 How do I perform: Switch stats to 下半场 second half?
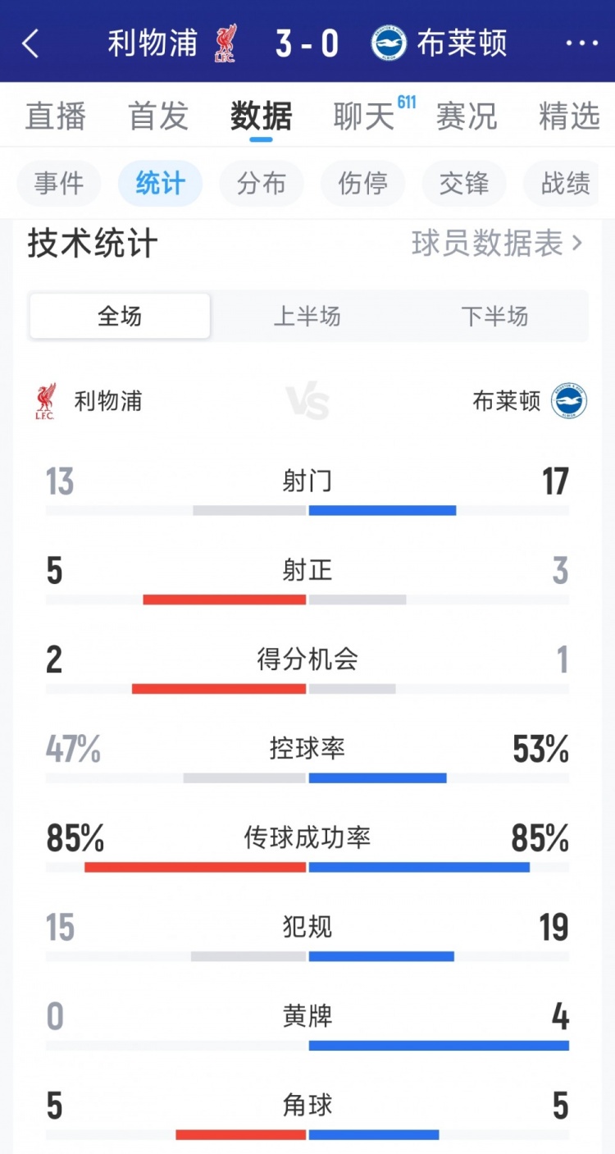(494, 316)
